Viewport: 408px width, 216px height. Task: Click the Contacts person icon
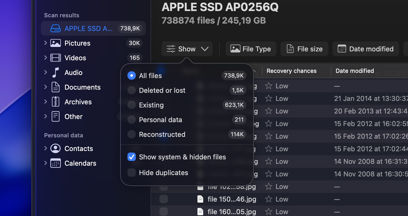pos(55,148)
